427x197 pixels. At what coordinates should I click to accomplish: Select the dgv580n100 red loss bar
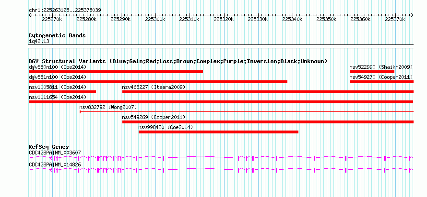click(x=116, y=72)
